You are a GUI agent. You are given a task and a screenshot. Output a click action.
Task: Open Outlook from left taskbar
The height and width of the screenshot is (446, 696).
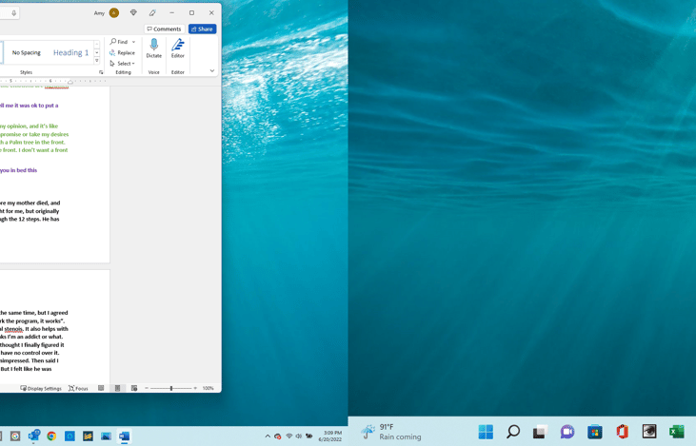click(x=33, y=436)
